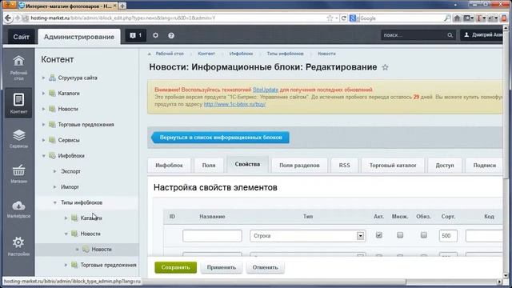Select the highlighted Новости tree item
Viewport: 512px width, 288px height.
tap(102, 250)
